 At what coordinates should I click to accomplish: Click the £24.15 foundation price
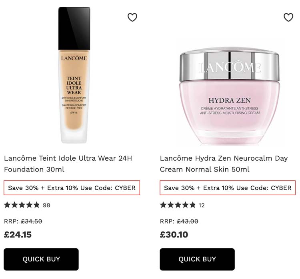(x=18, y=235)
